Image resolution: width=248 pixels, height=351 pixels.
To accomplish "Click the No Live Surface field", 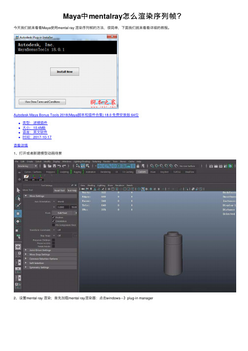I will tap(189, 166).
